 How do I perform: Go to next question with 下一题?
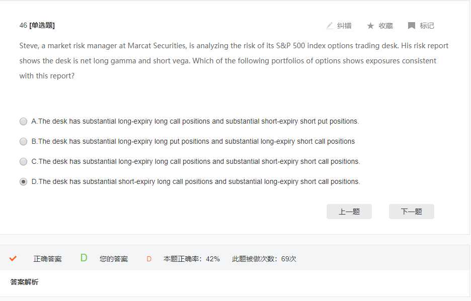pos(411,212)
